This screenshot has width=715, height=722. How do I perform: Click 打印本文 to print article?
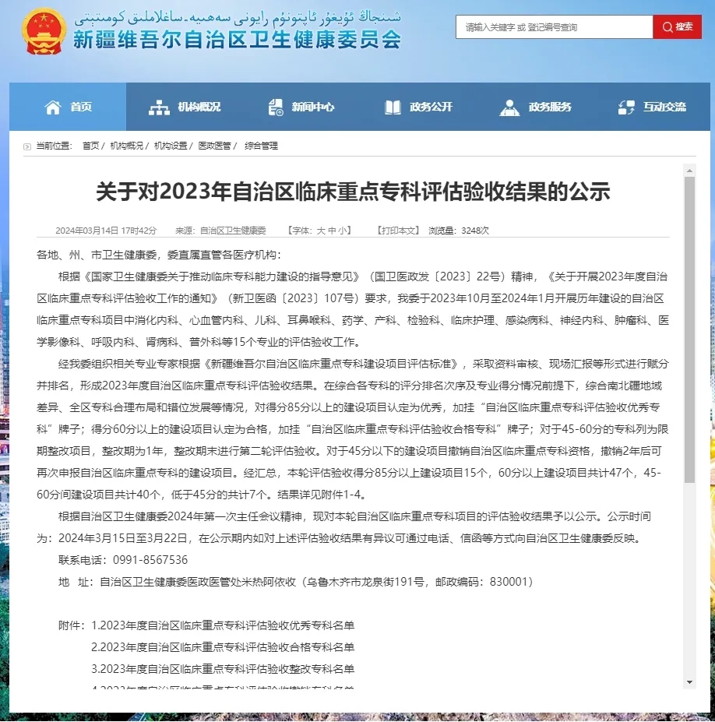click(399, 231)
